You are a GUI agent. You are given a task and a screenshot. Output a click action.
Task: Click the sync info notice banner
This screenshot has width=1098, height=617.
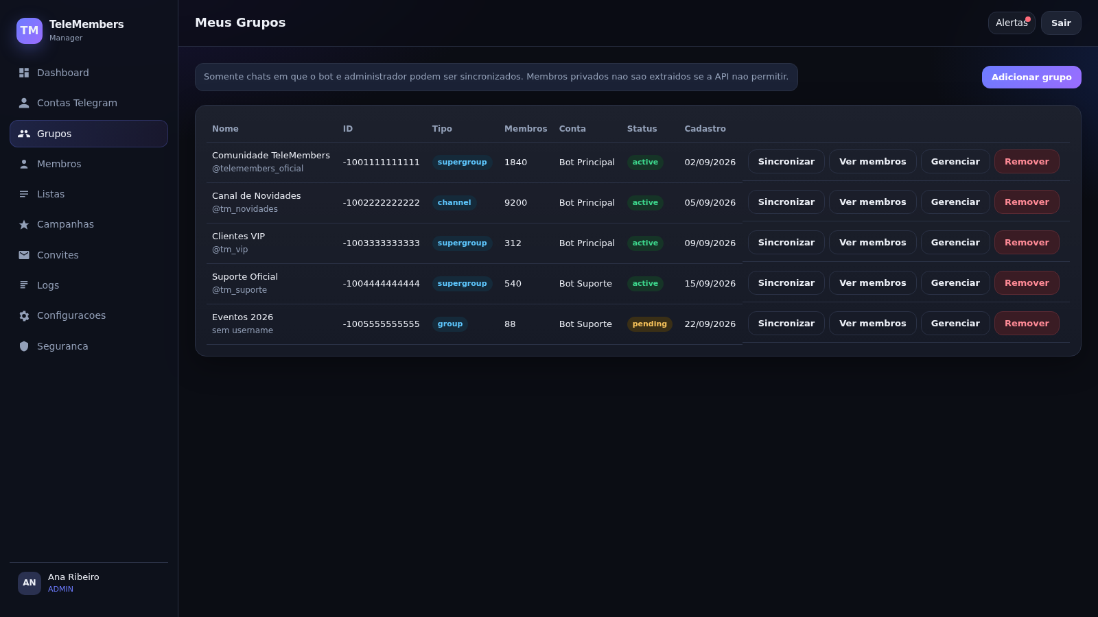(496, 77)
